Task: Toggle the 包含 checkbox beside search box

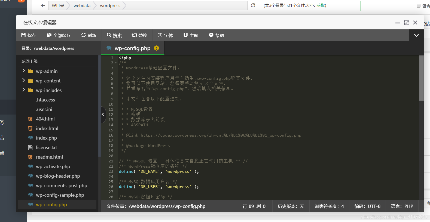Action: (419, 6)
